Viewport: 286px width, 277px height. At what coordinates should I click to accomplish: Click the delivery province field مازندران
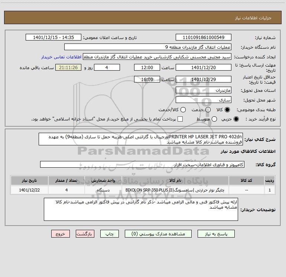[x=204, y=90]
